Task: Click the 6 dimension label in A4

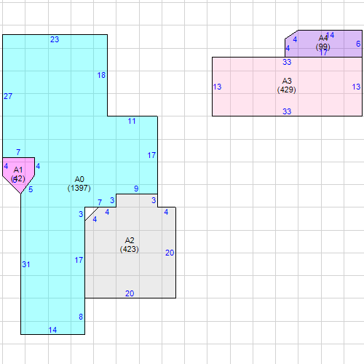Action: [x=358, y=44]
